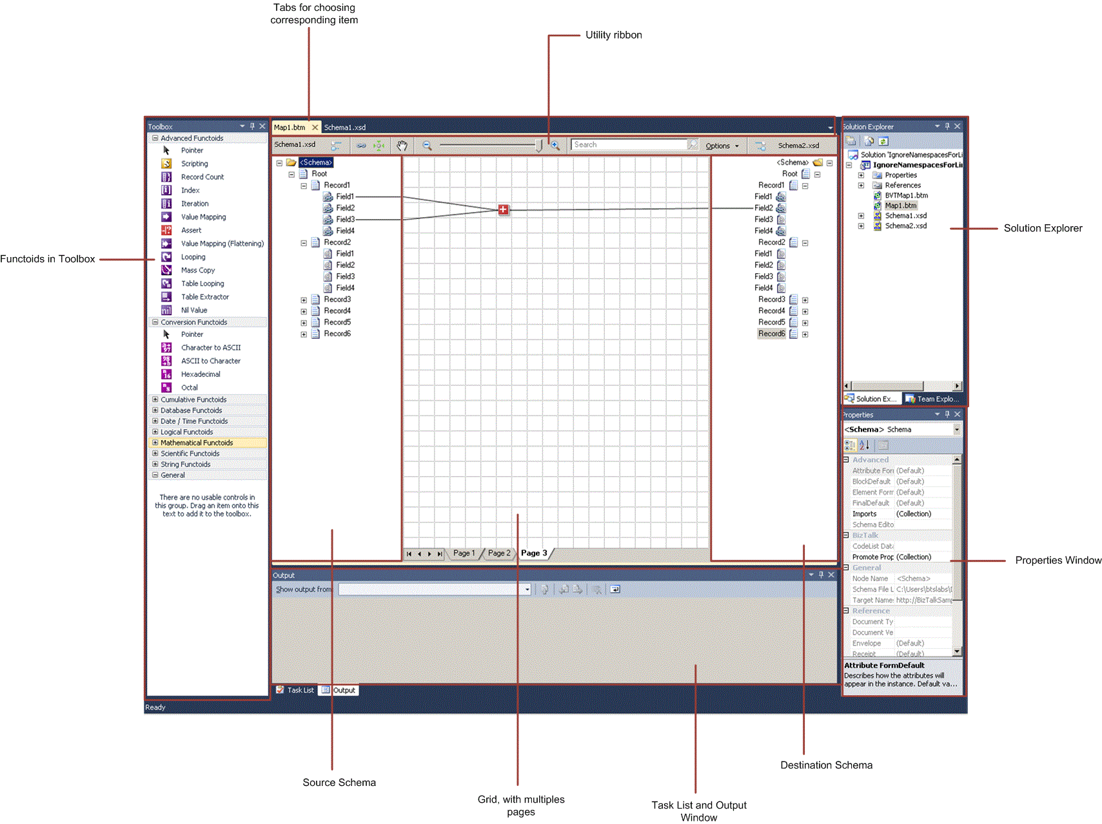This screenshot has width=1102, height=824.
Task: Expand Record3 in the source schema
Action: click(x=304, y=299)
